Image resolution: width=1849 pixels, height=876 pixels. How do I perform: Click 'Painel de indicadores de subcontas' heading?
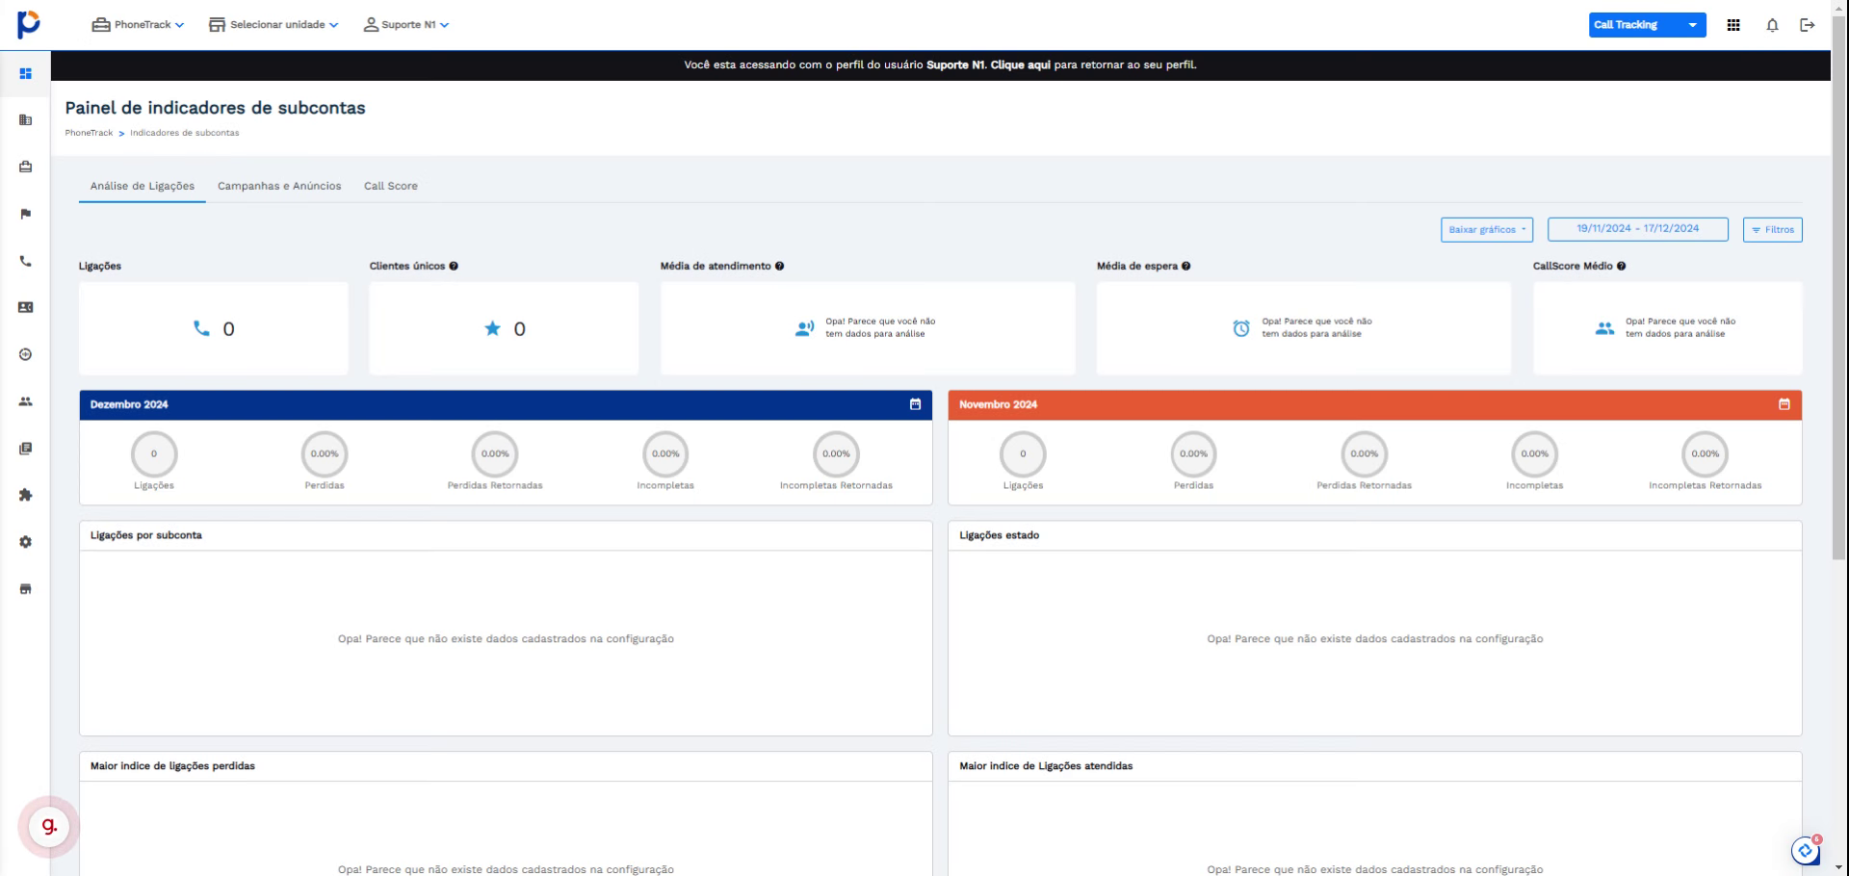point(216,108)
